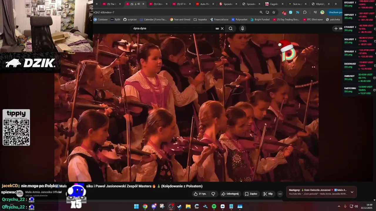Create a clip with the Klip button
Viewport: 376px width, 211px height.
268,194
